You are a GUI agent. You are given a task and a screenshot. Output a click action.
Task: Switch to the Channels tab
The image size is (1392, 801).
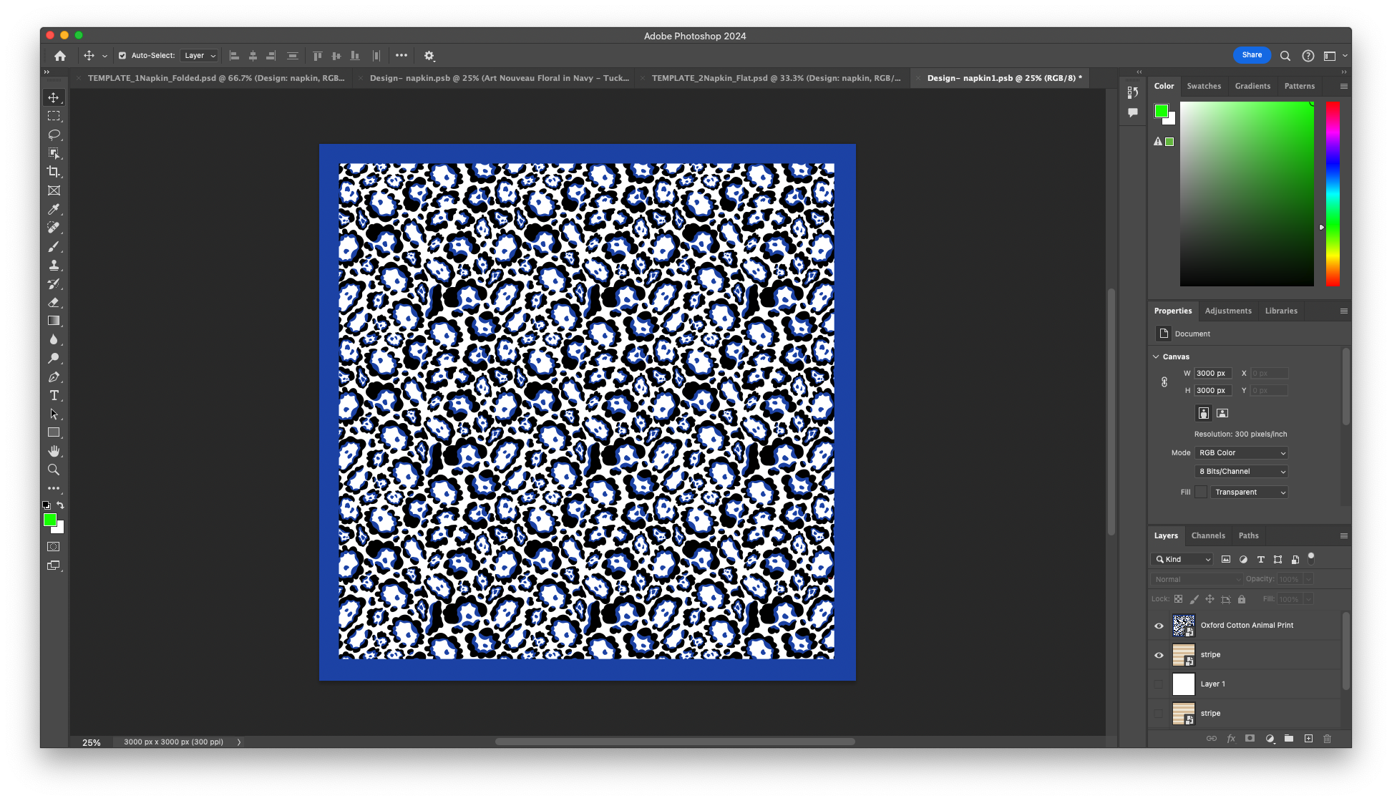(1208, 535)
